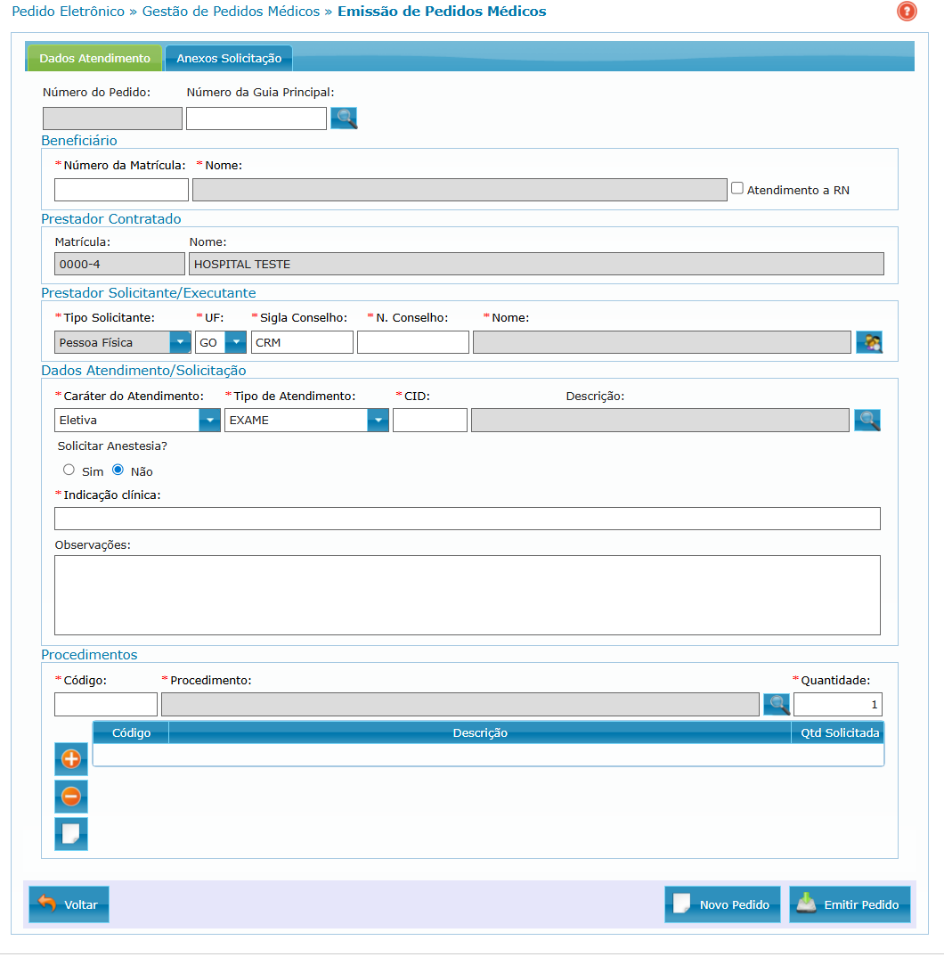Remove procedure with orange minus icon
This screenshot has width=944, height=957.
(71, 796)
